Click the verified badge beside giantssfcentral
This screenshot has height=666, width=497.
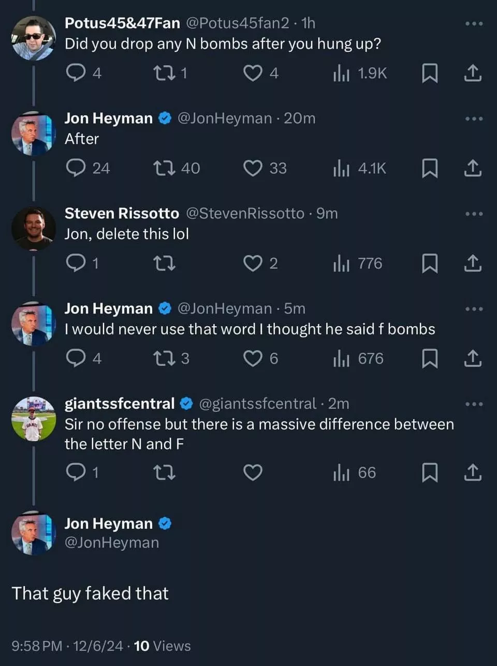(x=186, y=403)
